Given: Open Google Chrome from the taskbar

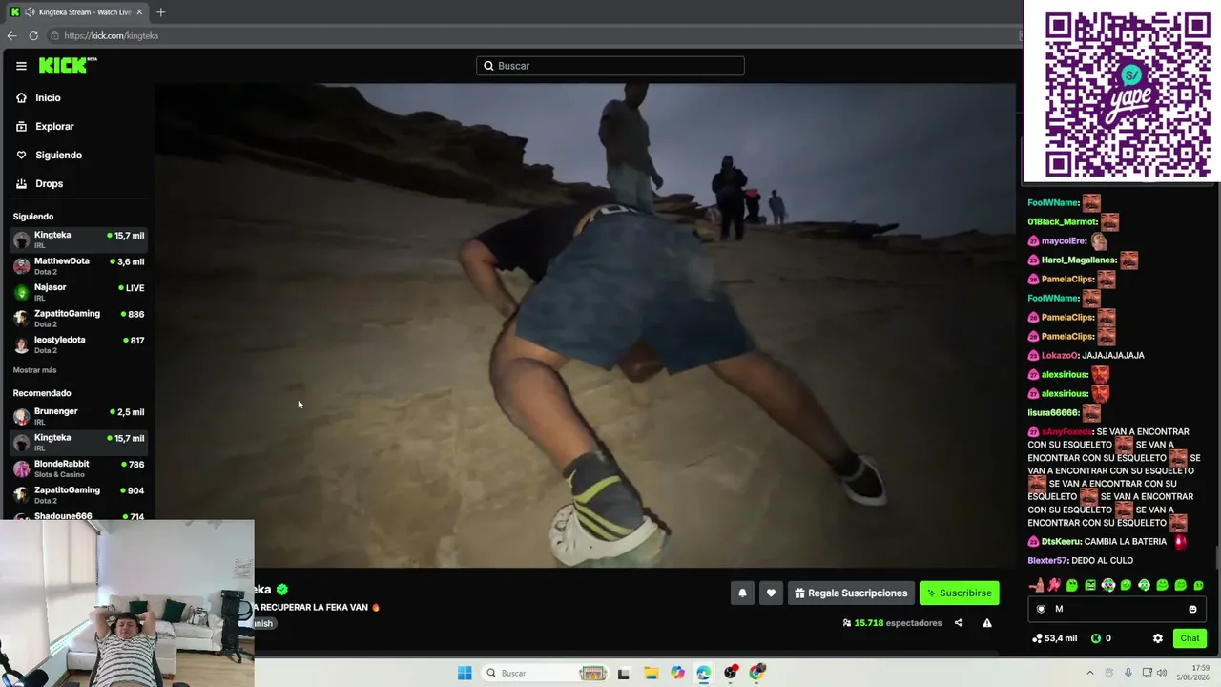Looking at the screenshot, I should coord(756,673).
